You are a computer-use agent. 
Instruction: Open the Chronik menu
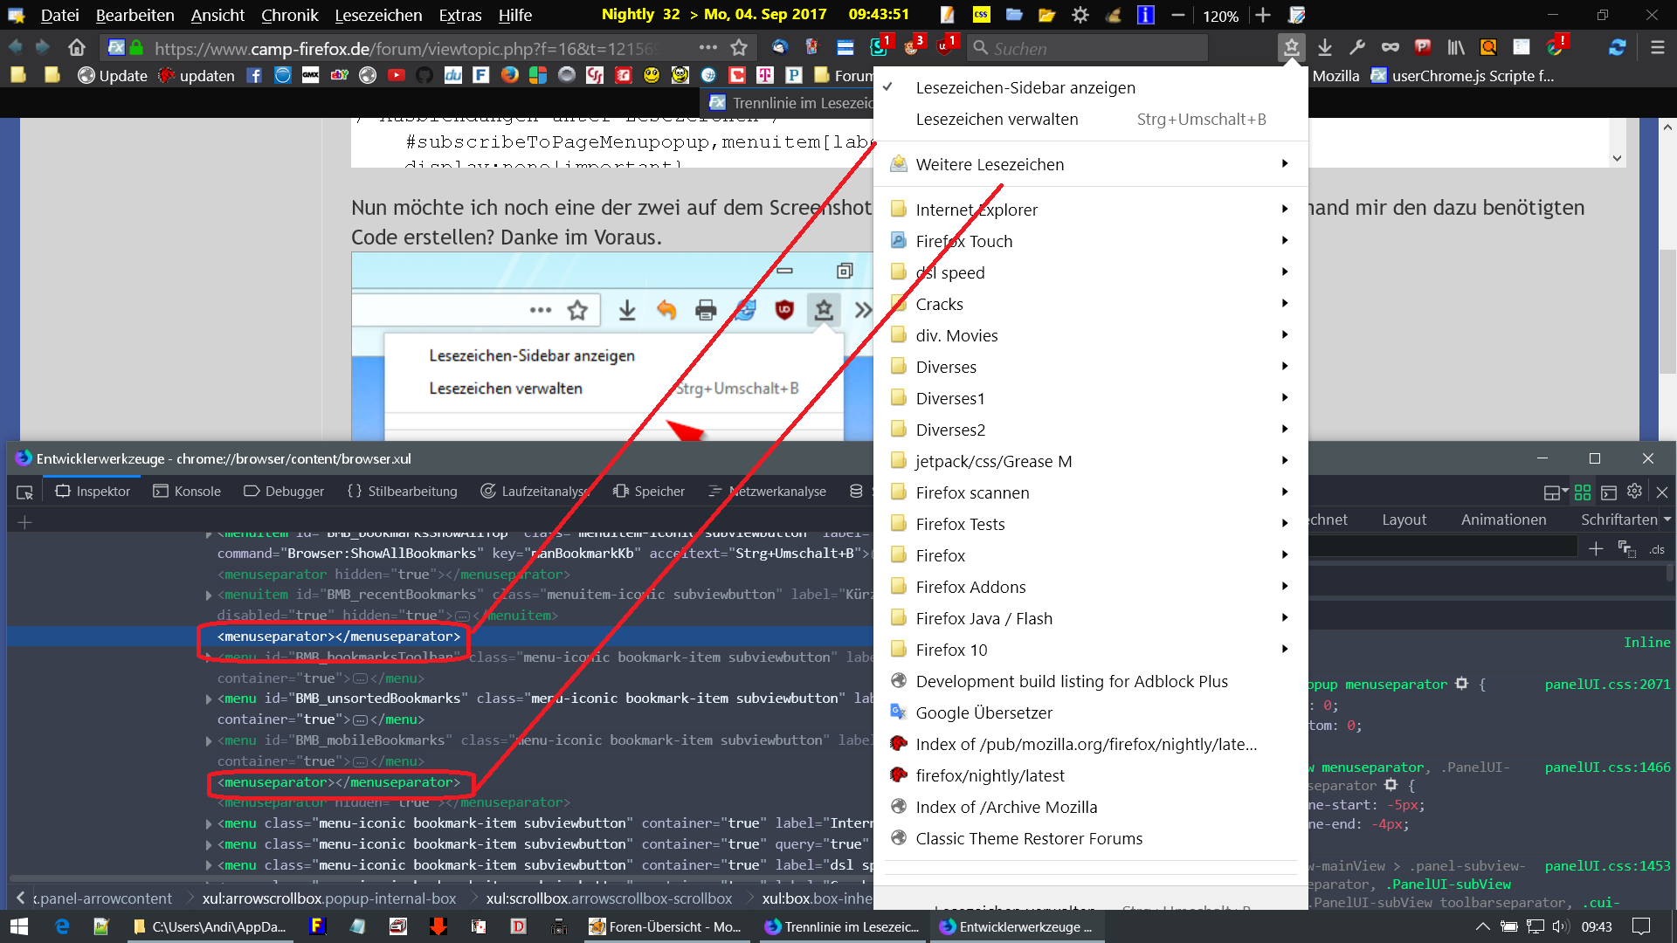(x=289, y=15)
